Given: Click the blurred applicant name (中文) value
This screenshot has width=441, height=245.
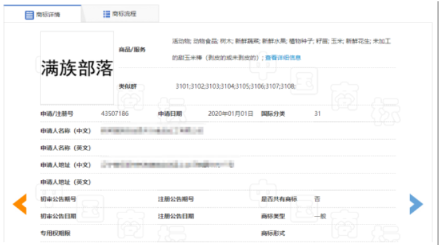Looking at the screenshot, I should [152, 130].
